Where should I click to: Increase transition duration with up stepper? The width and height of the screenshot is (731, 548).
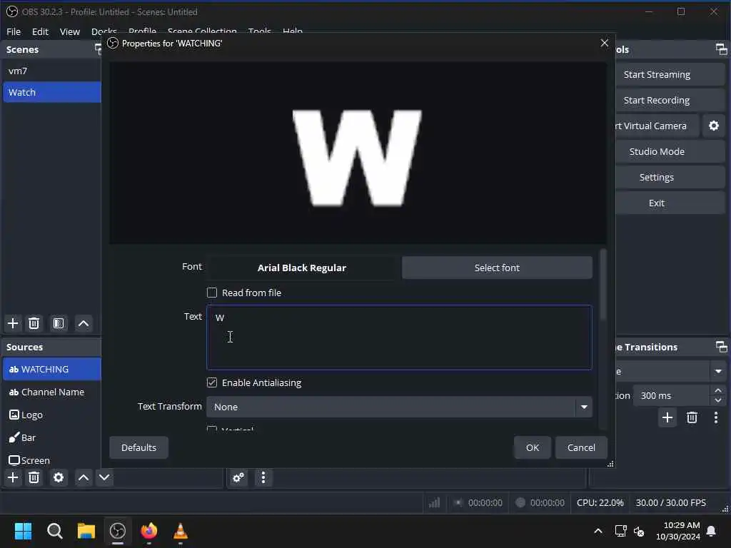tap(718, 390)
